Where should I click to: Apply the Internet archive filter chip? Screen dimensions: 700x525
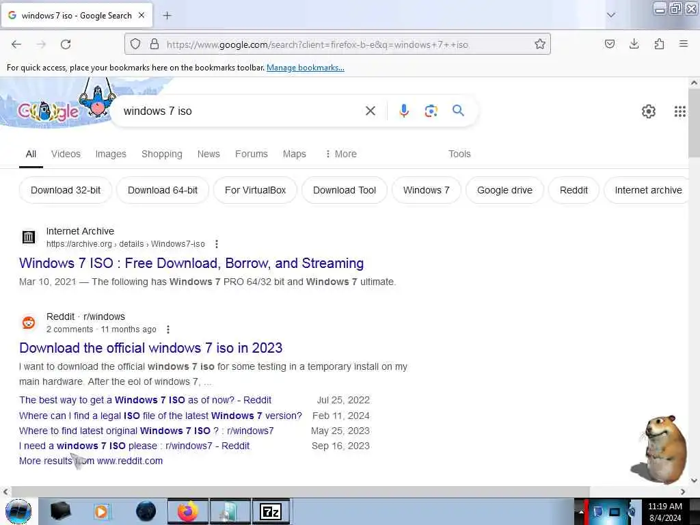coord(646,190)
